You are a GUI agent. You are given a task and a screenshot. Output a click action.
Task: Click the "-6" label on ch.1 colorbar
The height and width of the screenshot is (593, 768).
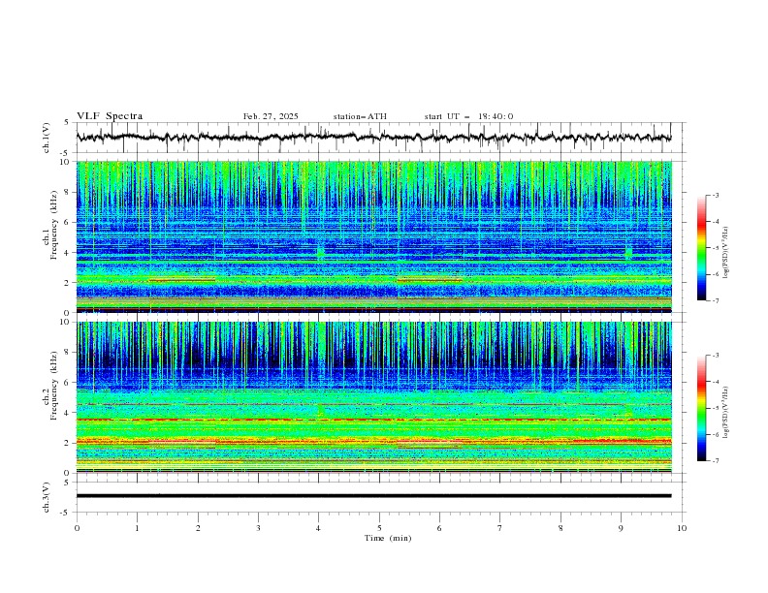click(716, 274)
